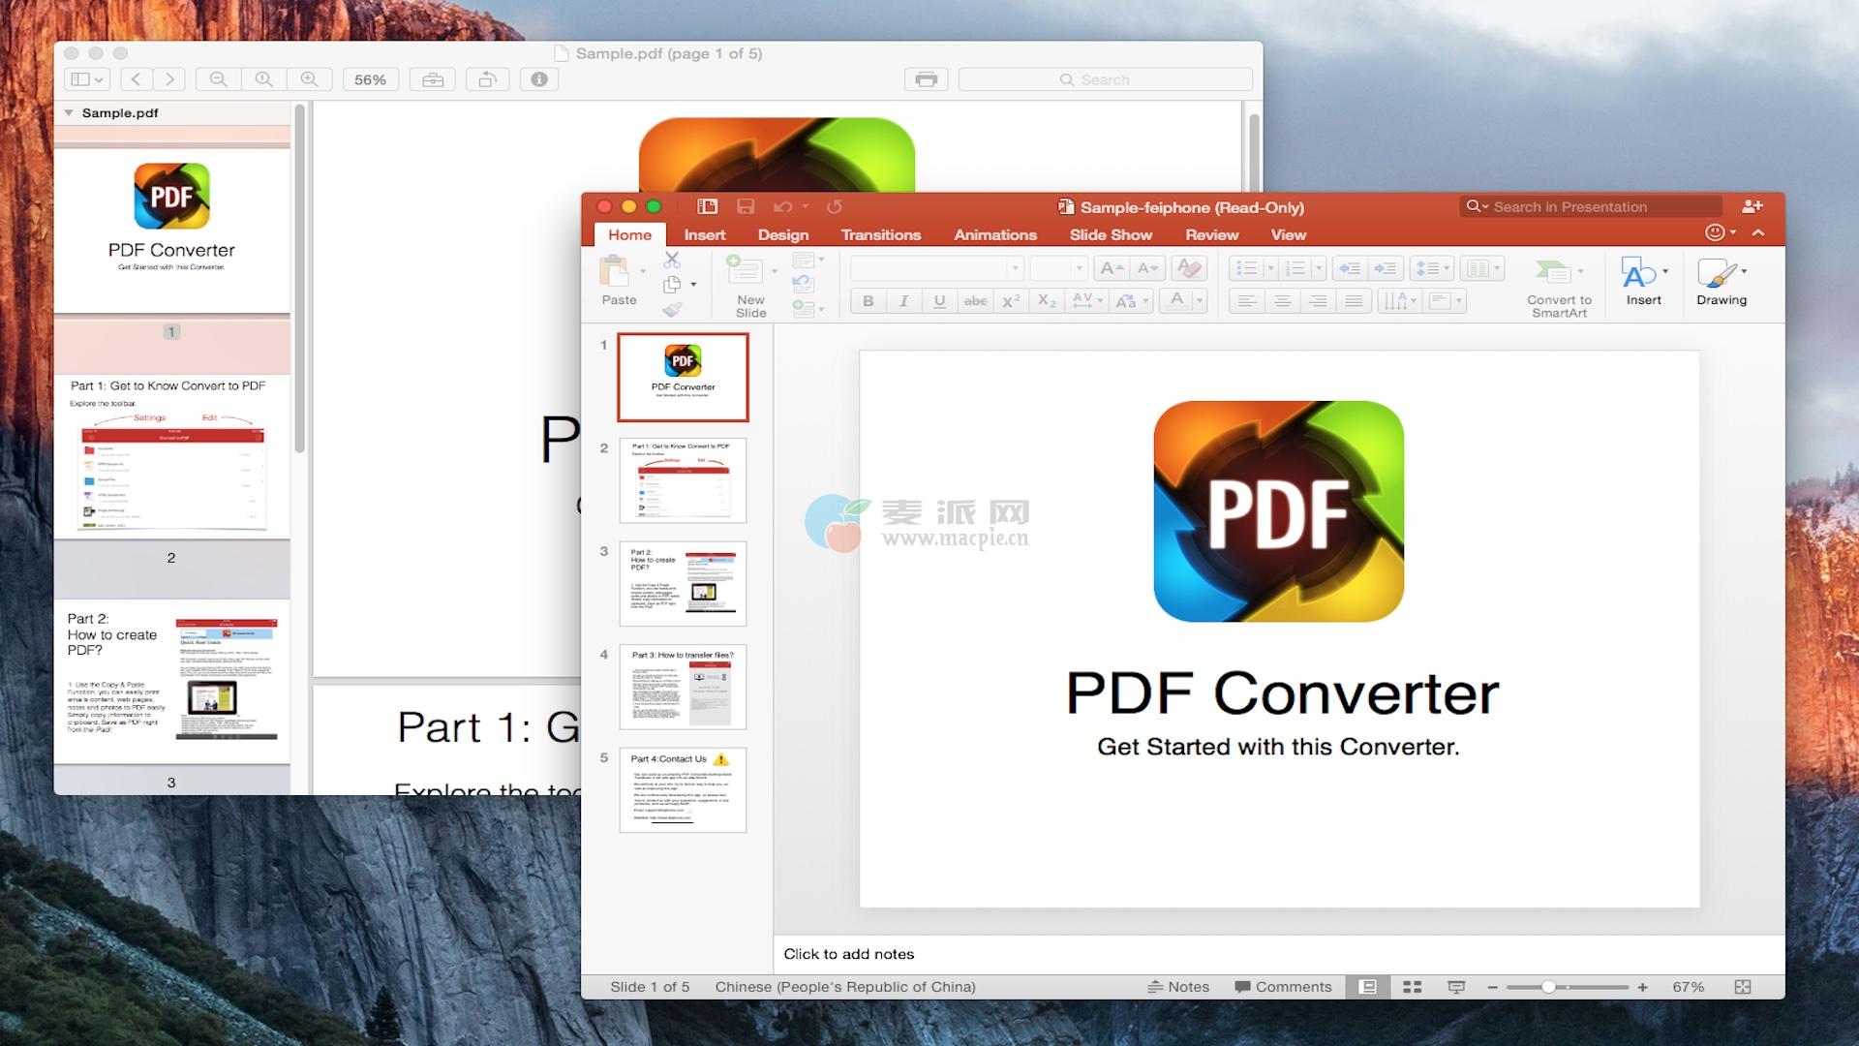Screen dimensions: 1859x1046
Task: Open the Slide Show tab
Action: (1110, 235)
